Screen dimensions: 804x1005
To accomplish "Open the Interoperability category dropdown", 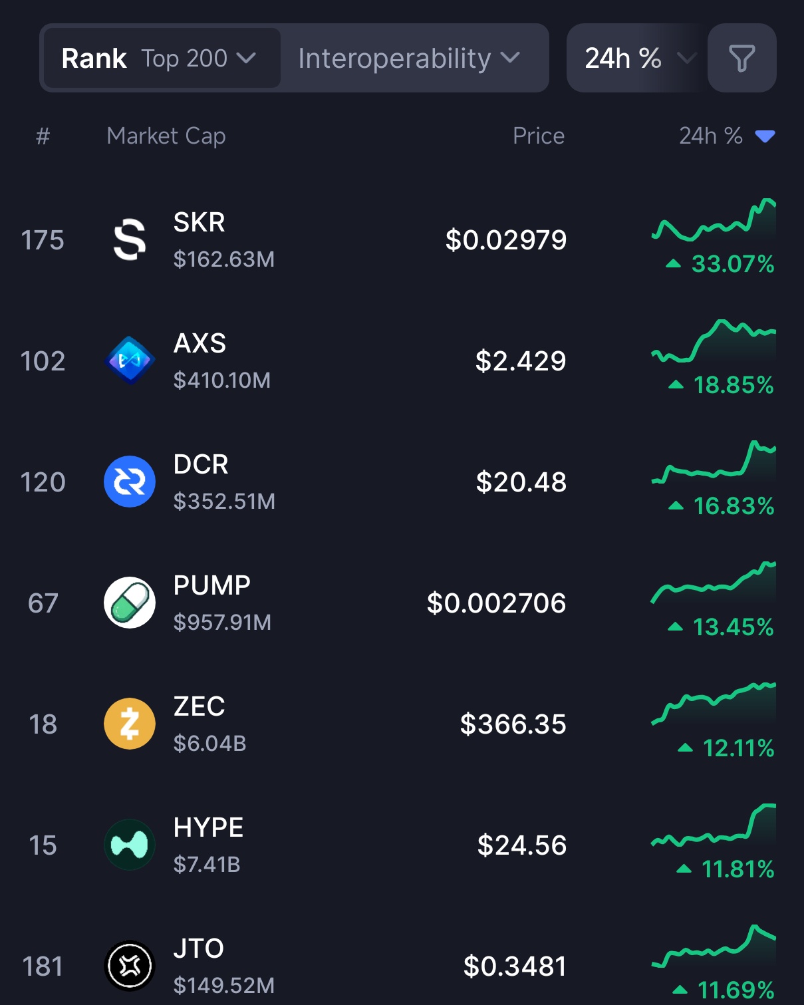I will pyautogui.click(x=408, y=59).
